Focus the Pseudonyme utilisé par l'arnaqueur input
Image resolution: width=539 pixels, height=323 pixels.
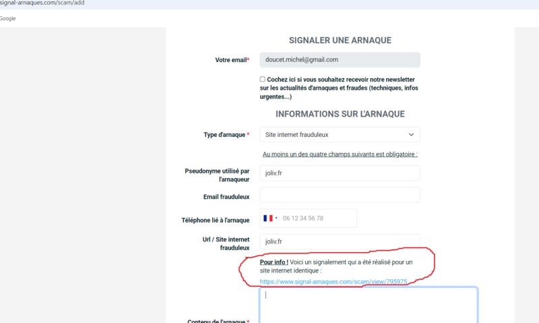pyautogui.click(x=340, y=173)
